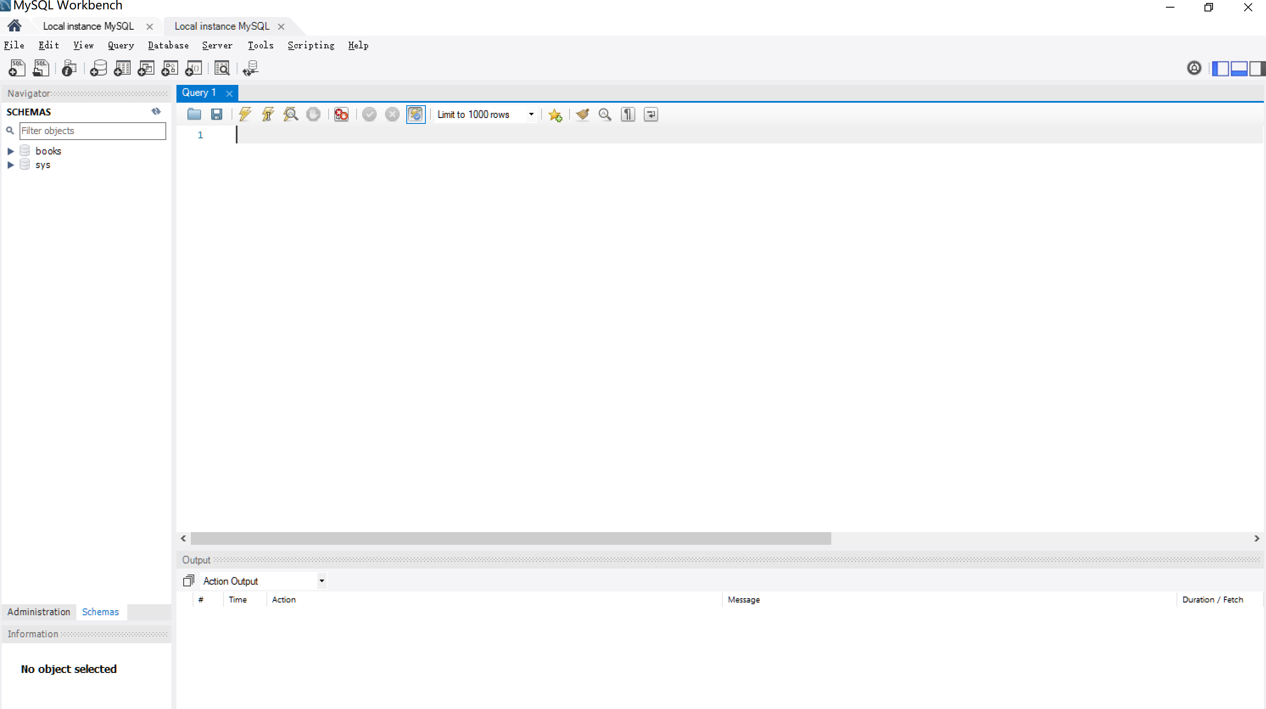Toggle the sidebar layout view button
1266x709 pixels.
tap(1221, 68)
